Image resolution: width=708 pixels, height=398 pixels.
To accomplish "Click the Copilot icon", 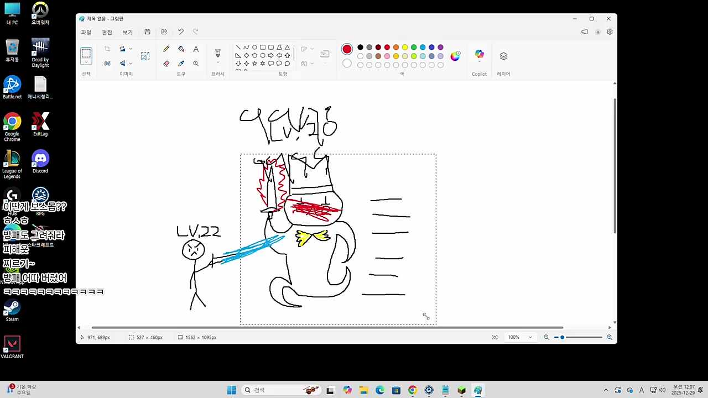I will pyautogui.click(x=479, y=54).
